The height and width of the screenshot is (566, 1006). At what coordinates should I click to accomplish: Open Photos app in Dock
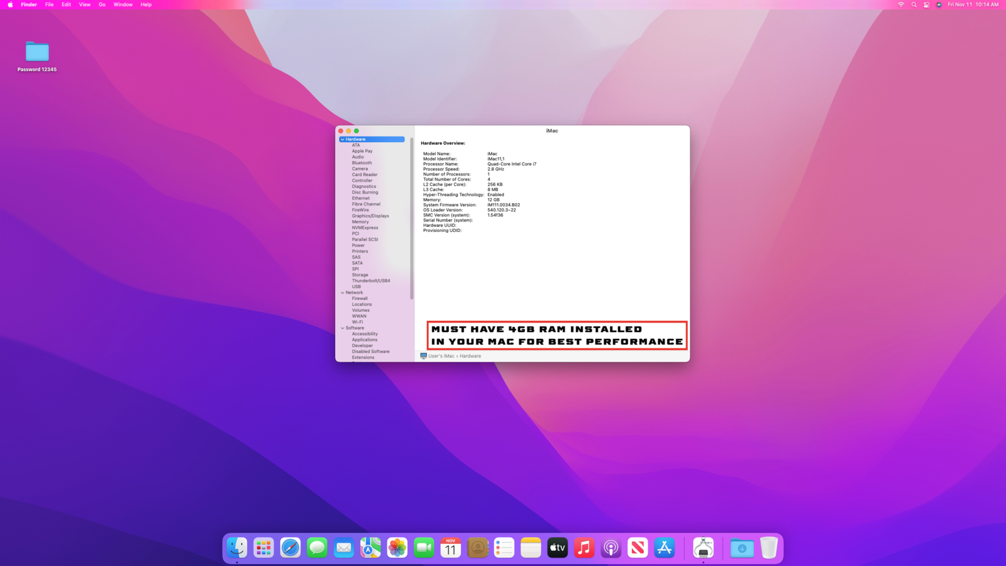click(397, 548)
